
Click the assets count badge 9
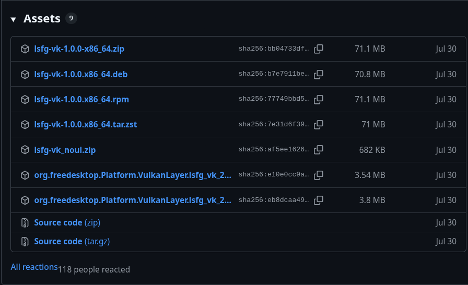point(71,18)
